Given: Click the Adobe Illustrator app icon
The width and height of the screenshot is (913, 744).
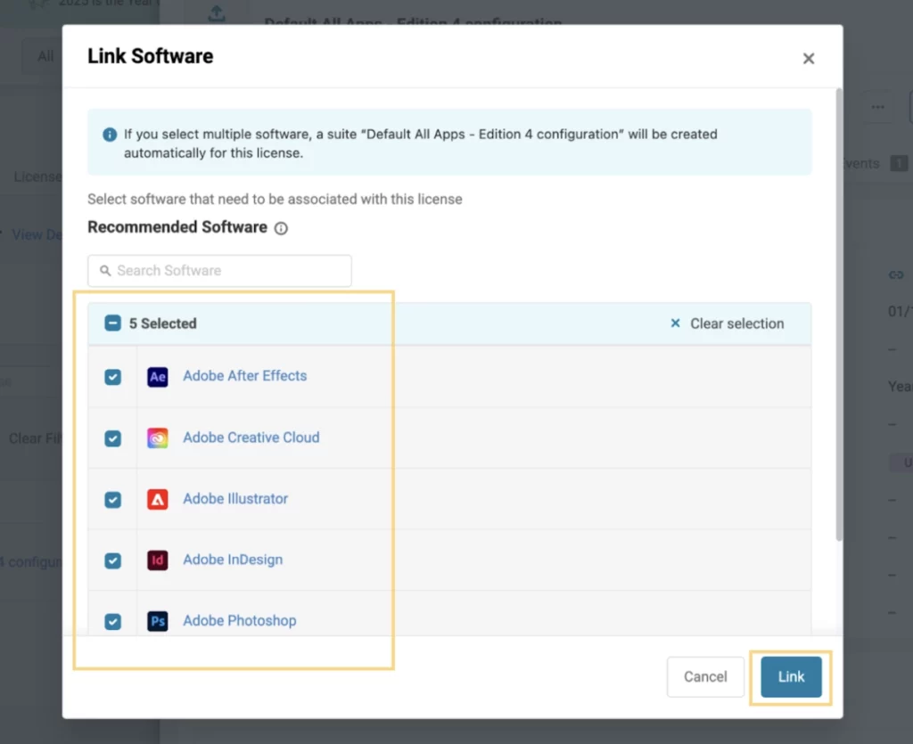Looking at the screenshot, I should point(157,499).
